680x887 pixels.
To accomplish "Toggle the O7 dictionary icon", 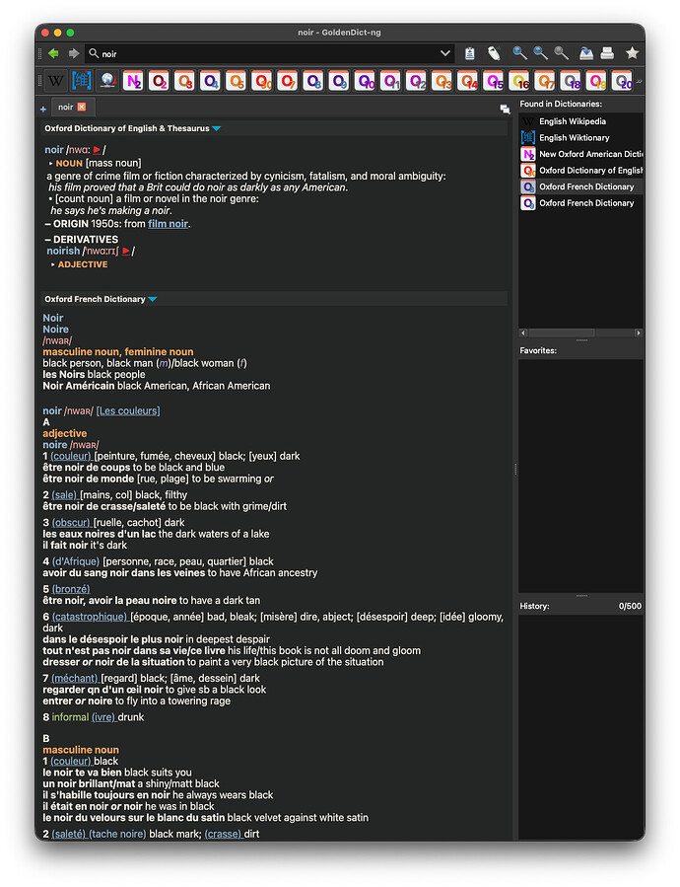I will (287, 81).
